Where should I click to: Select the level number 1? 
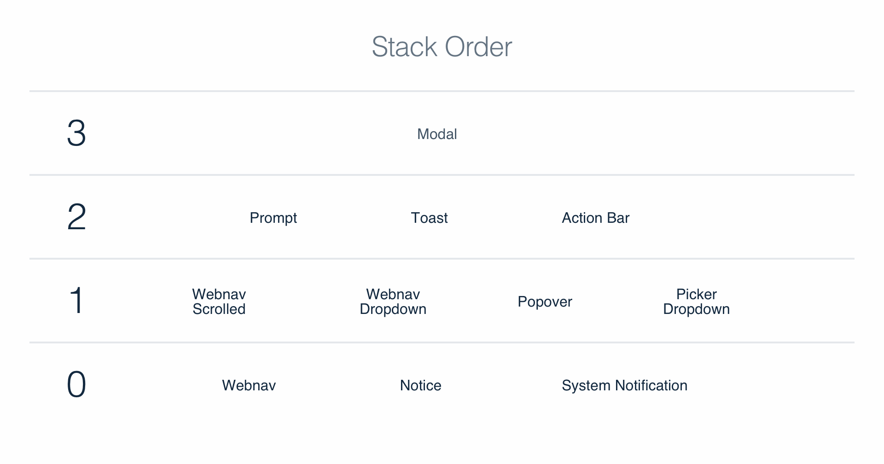click(76, 301)
